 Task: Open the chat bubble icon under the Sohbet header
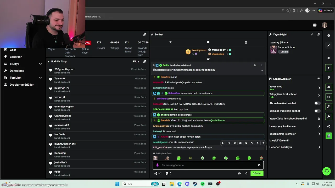pos(208,42)
